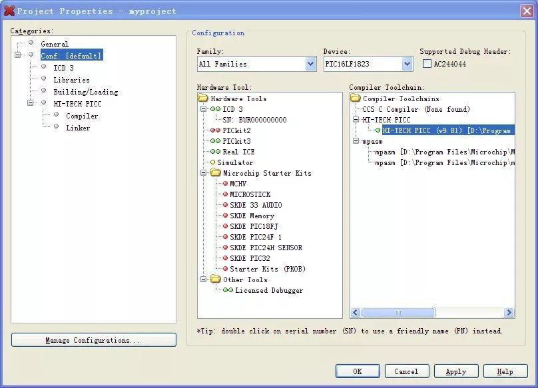538x388 pixels.
Task: Select serial number SN: BUR000000000
Action: tap(254, 120)
